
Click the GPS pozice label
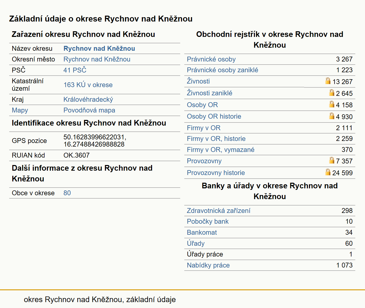(x=29, y=141)
